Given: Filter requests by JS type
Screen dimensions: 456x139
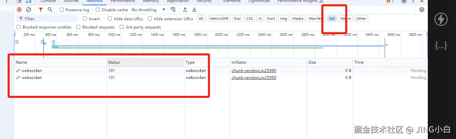Looking at the screenshot, I should tap(260, 19).
